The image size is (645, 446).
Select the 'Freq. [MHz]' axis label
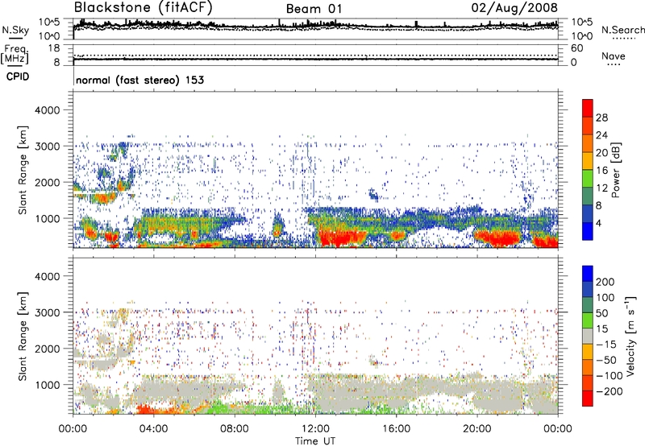coord(15,54)
